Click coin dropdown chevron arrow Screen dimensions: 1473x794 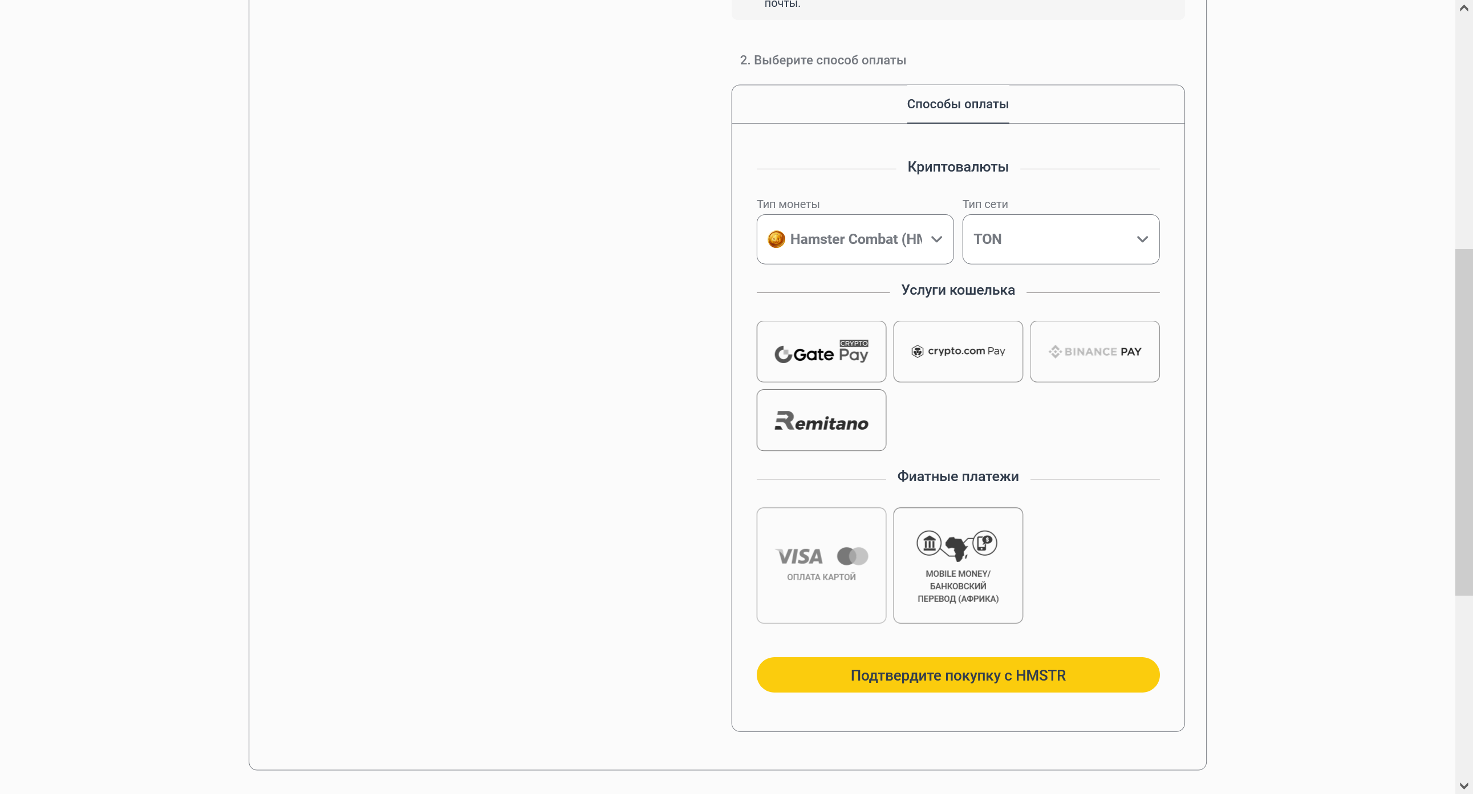coord(936,239)
